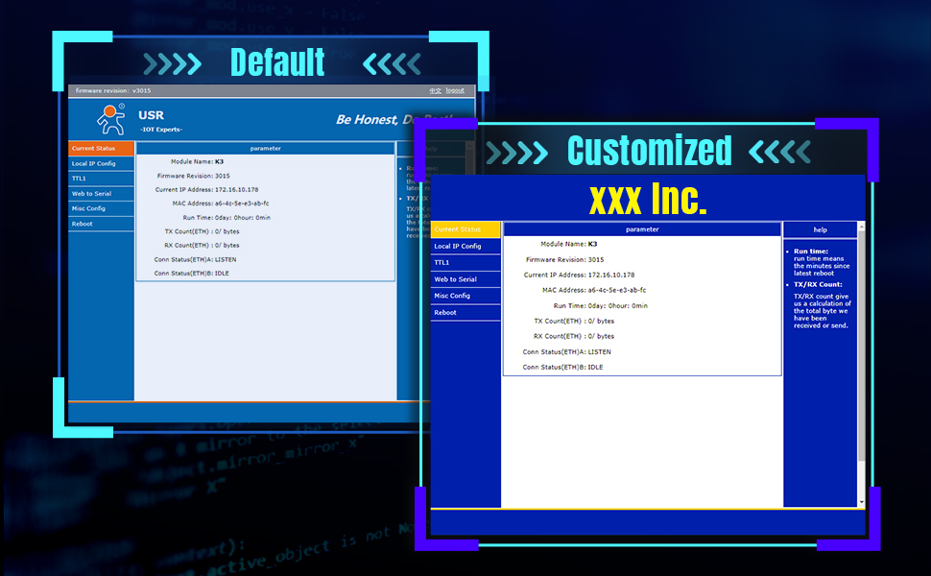This screenshot has width=931, height=576.
Task: Click 'MAC Address' row in Customized window
Action: 594,290
